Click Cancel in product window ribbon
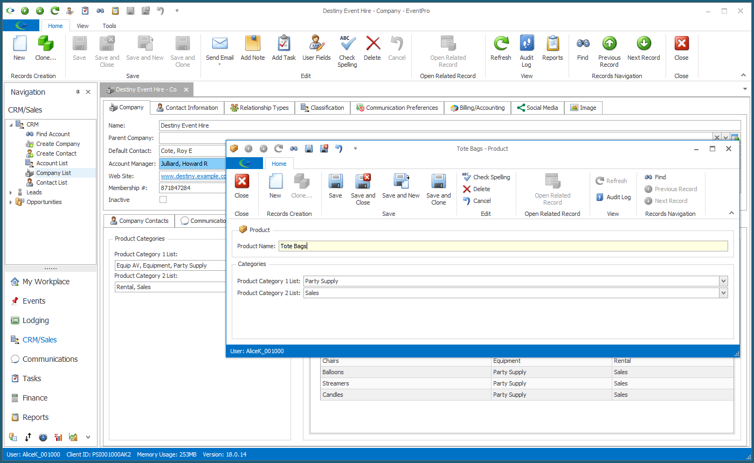The image size is (754, 463). [x=477, y=201]
